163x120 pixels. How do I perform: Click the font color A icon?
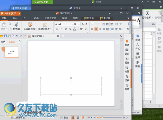(74, 29)
